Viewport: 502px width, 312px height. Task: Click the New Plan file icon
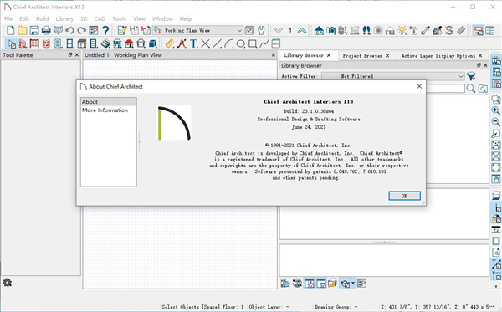[x=11, y=30]
